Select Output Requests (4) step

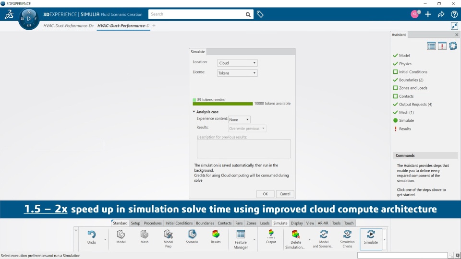(x=415, y=104)
